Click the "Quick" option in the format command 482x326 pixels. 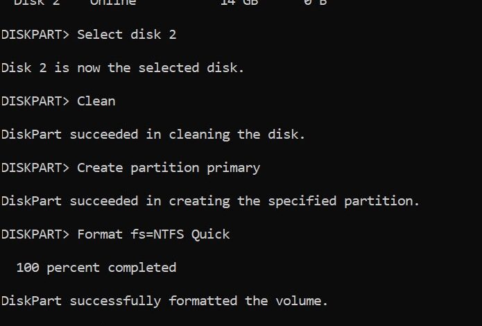[x=210, y=234]
